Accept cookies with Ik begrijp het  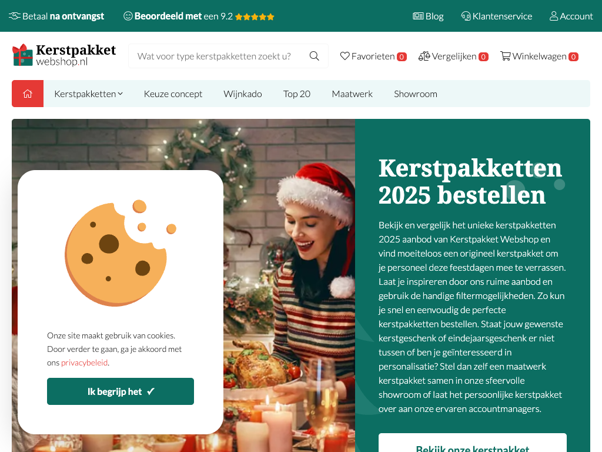coord(121,391)
